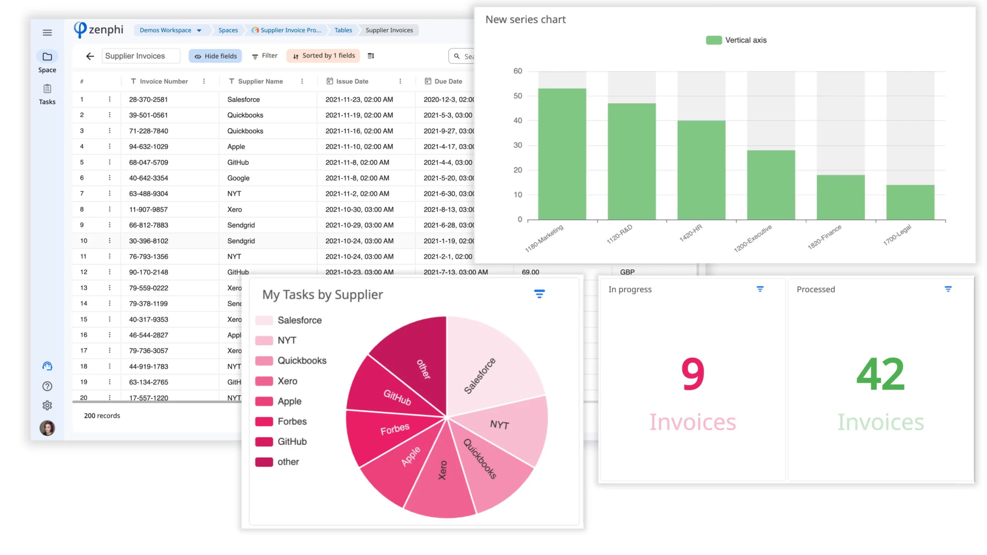This screenshot has width=987, height=555.
Task: Click the calendar icon in Due Date header
Action: coord(428,81)
